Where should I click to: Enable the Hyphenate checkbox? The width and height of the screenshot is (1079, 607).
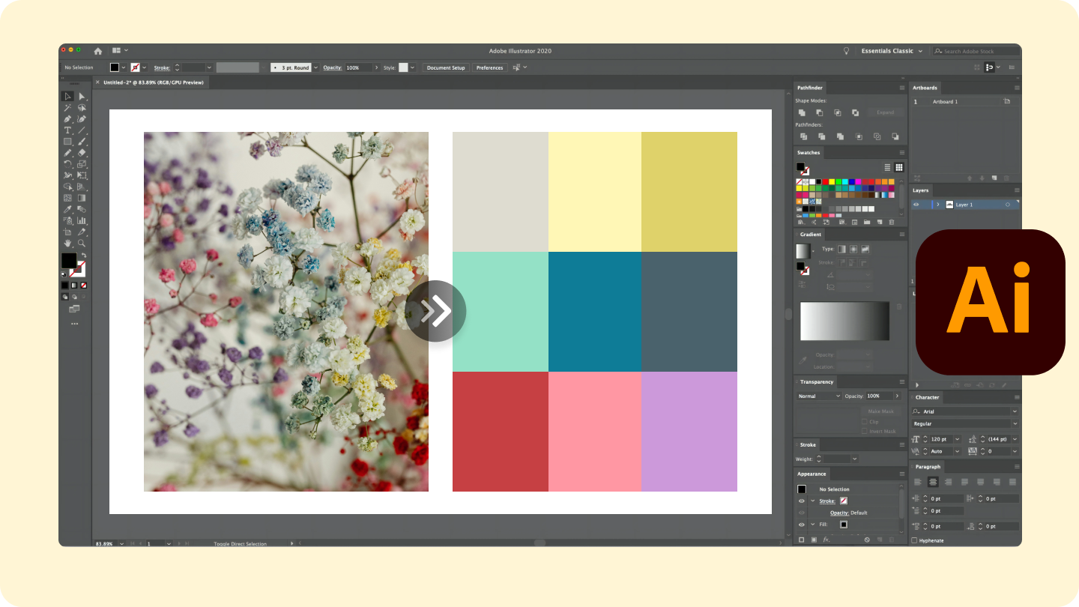914,540
